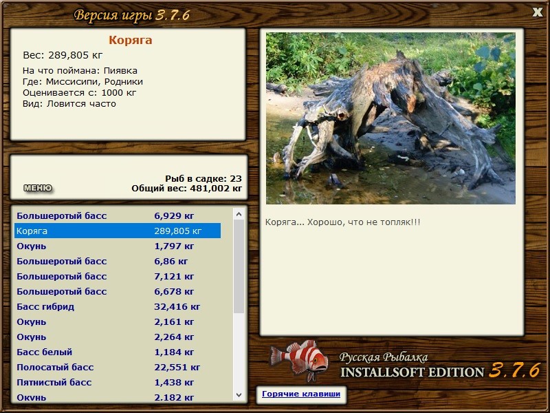Select Басс гибрид 32,416 кг row
This screenshot has width=550, height=413.
[x=118, y=306]
